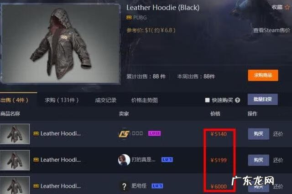Click the orange 求购商品 button
292x194 pixels.
coord(263,75)
